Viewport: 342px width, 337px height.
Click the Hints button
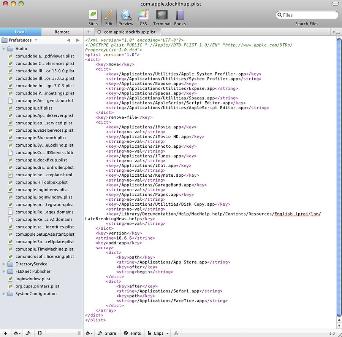tap(132, 333)
